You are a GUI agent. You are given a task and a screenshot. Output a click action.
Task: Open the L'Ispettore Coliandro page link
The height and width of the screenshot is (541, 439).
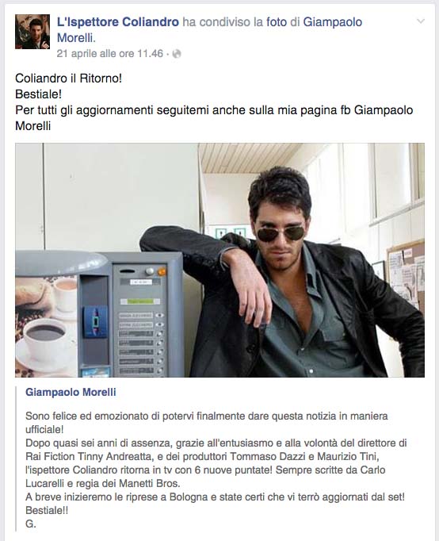[x=118, y=22]
